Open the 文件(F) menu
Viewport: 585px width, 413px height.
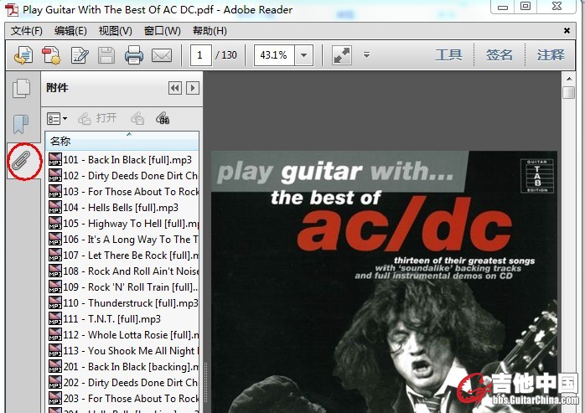click(26, 31)
